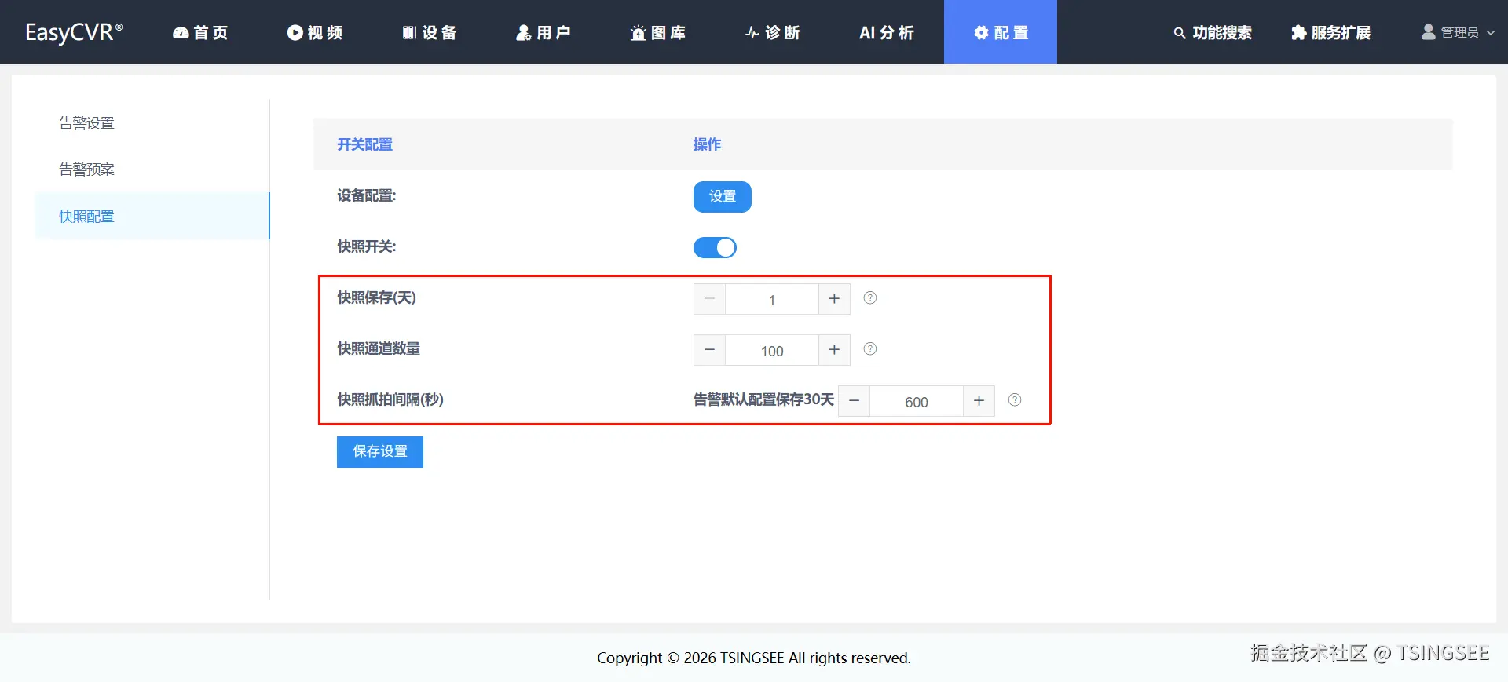This screenshot has width=1508, height=682.
Task: Click the 保存设置 save button
Action: coord(380,452)
